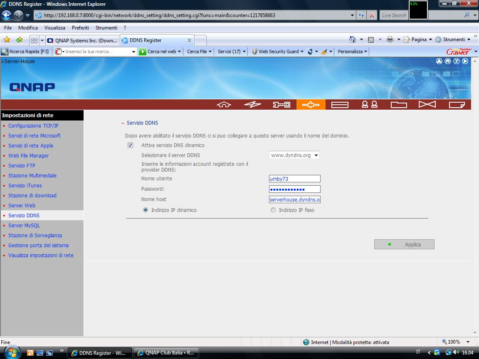Open Servizio FTP in the sidebar

pos(22,166)
